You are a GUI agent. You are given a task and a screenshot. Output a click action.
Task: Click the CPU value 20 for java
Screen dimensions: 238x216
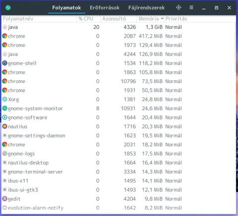(96, 27)
